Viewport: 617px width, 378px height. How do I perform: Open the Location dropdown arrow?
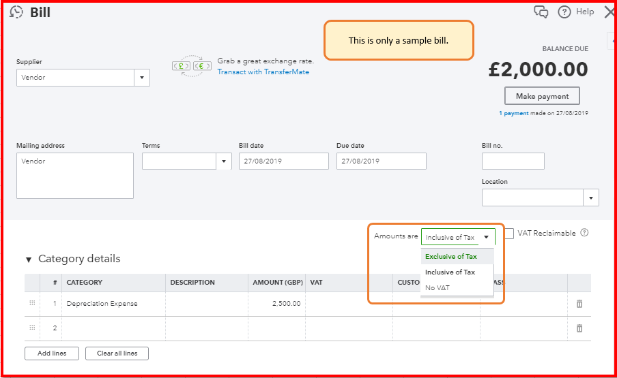[x=591, y=198]
